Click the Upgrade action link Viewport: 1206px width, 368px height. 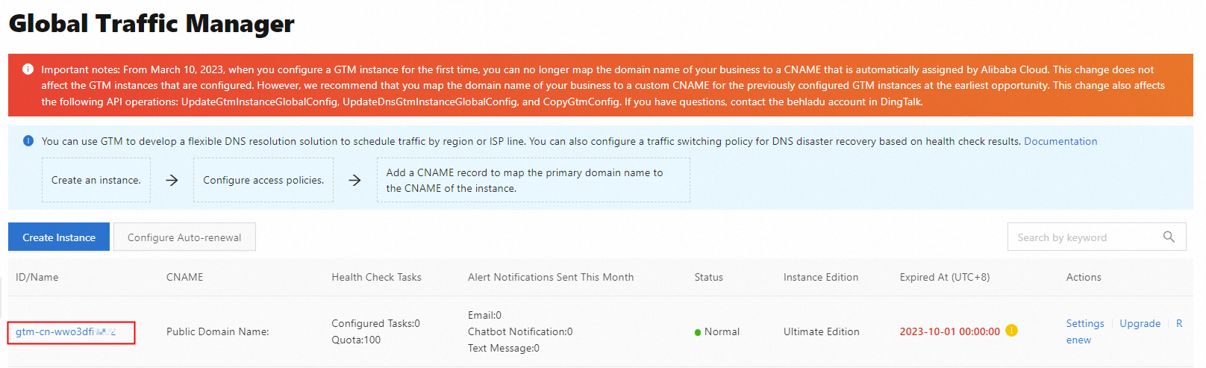coord(1140,323)
